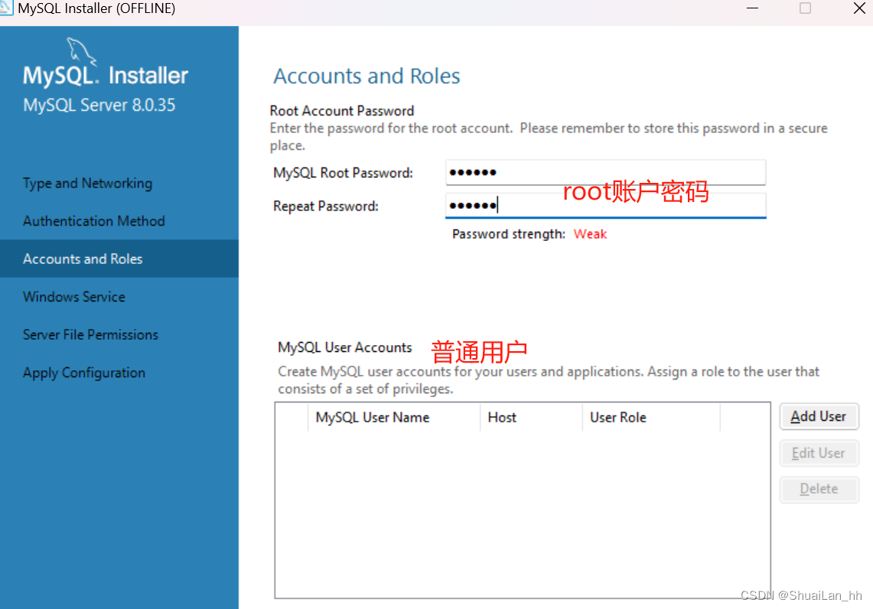
Task: Open the Windows Service configuration step
Action: pos(74,297)
